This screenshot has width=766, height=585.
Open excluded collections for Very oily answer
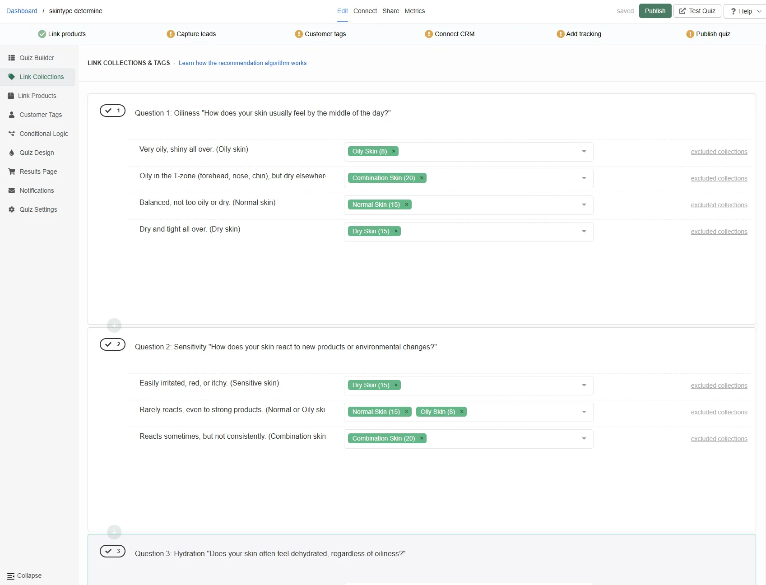(719, 152)
